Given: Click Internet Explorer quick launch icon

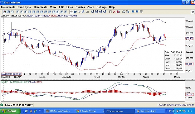Looking at the screenshot, I should (x=36, y=111).
